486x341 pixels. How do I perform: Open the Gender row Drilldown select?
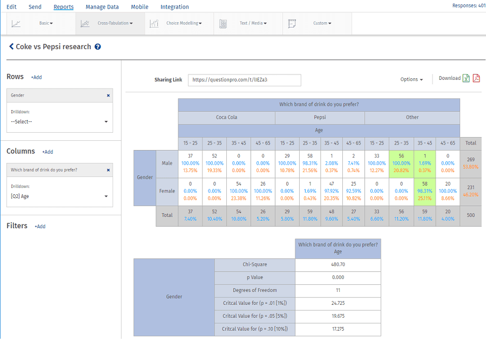(x=59, y=122)
